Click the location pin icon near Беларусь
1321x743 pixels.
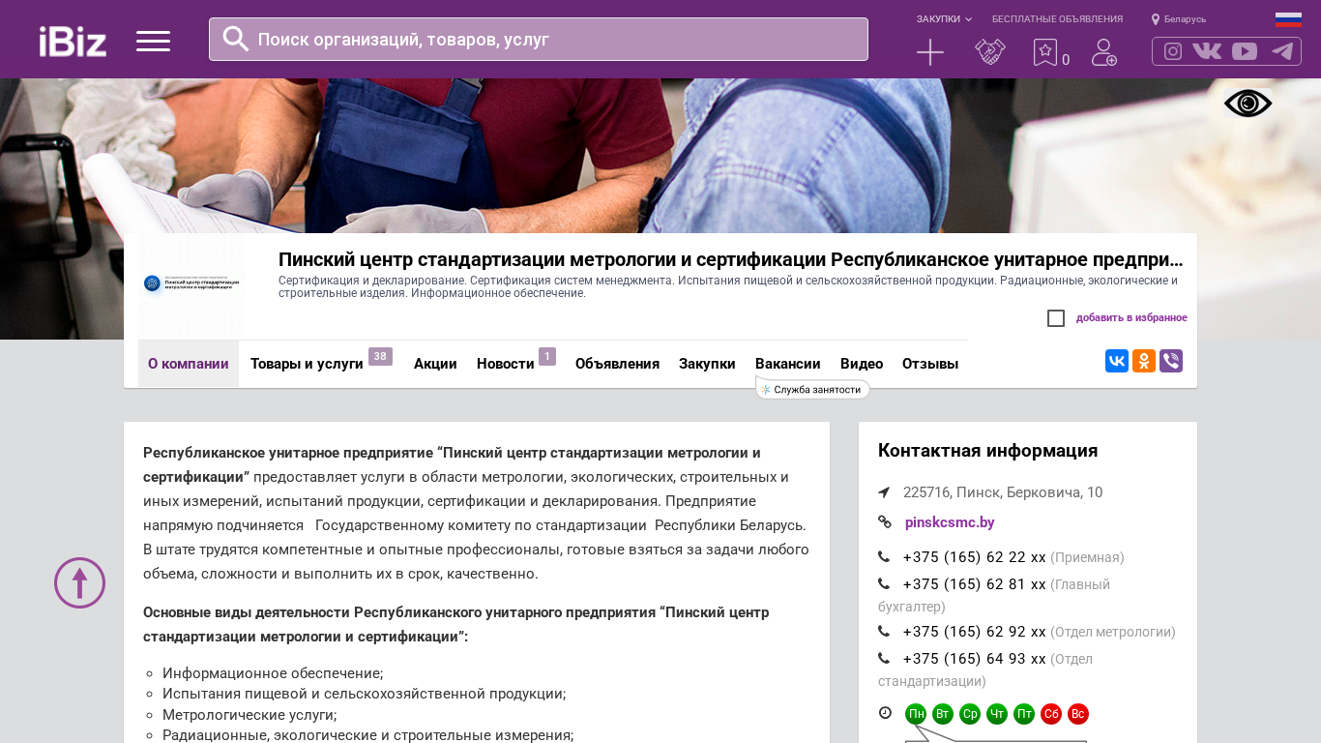click(x=1156, y=19)
